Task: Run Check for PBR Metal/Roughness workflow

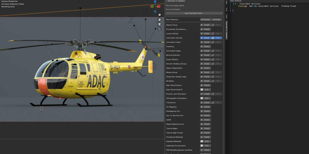Action: (205, 150)
